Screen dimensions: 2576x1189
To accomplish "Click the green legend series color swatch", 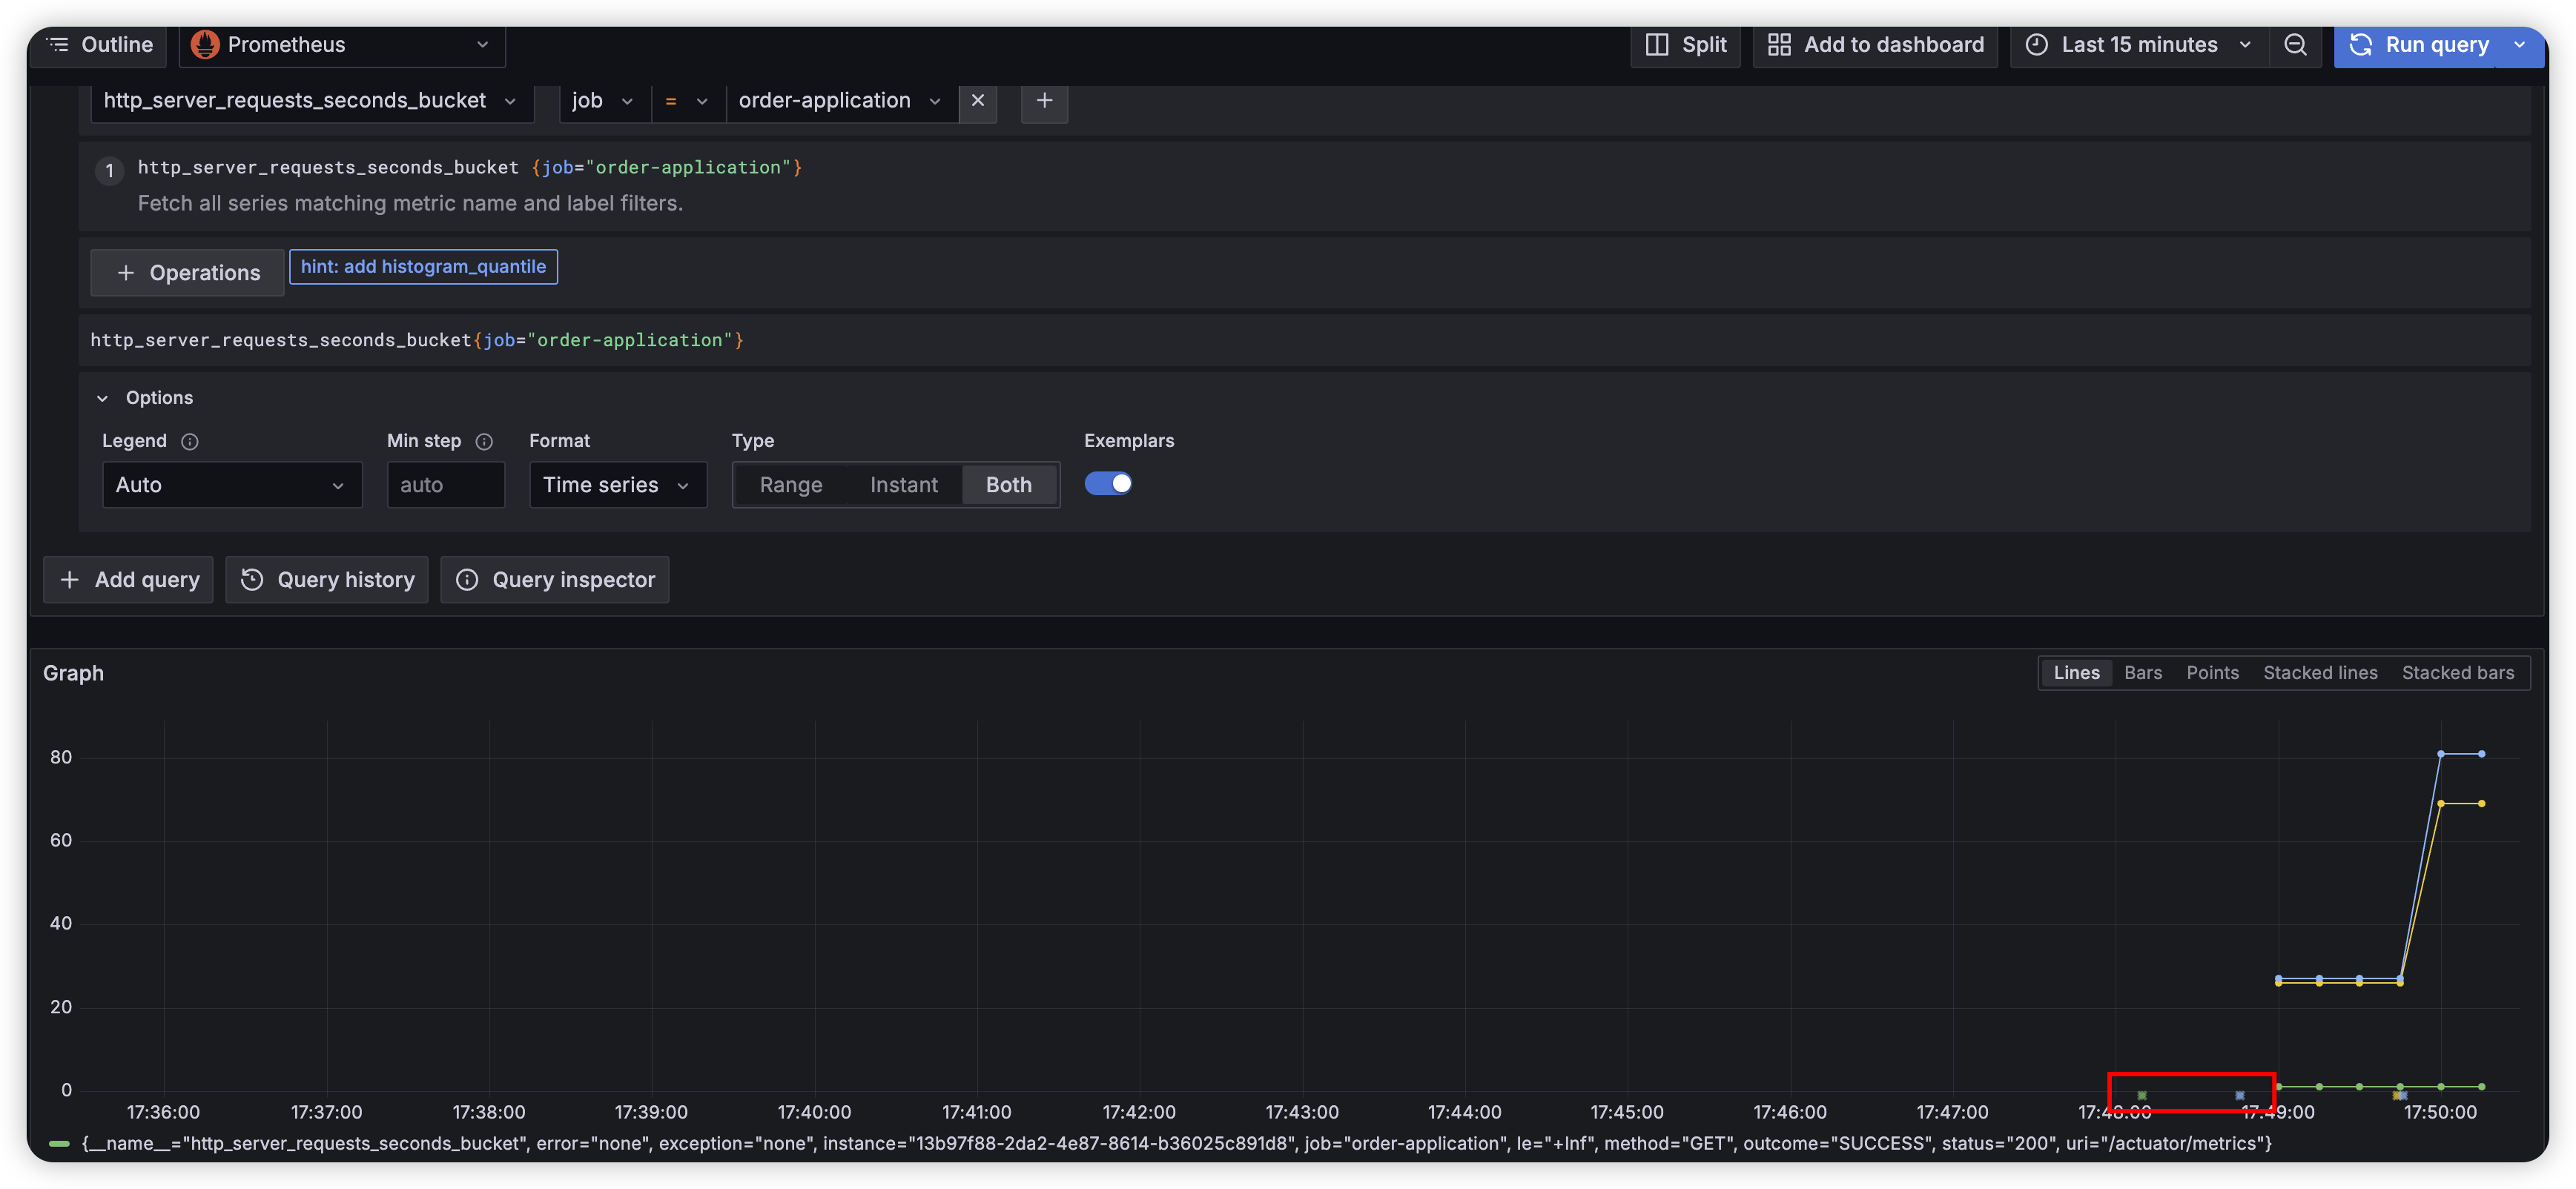I will [59, 1143].
